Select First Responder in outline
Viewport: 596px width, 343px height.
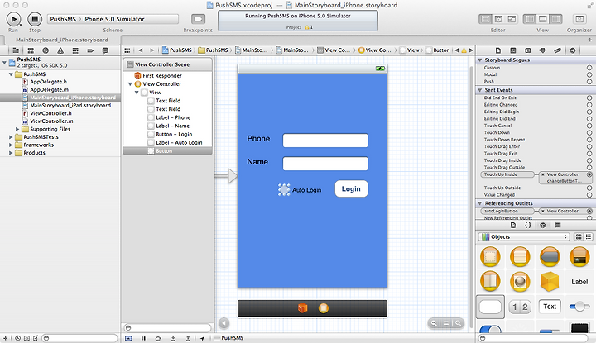pos(162,76)
